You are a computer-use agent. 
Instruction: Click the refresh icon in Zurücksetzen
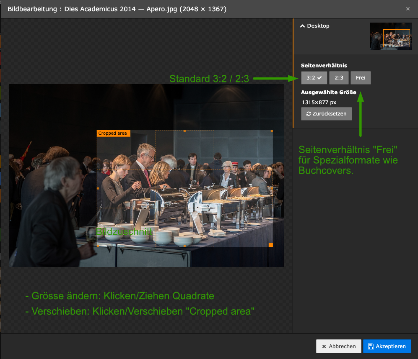coord(309,114)
